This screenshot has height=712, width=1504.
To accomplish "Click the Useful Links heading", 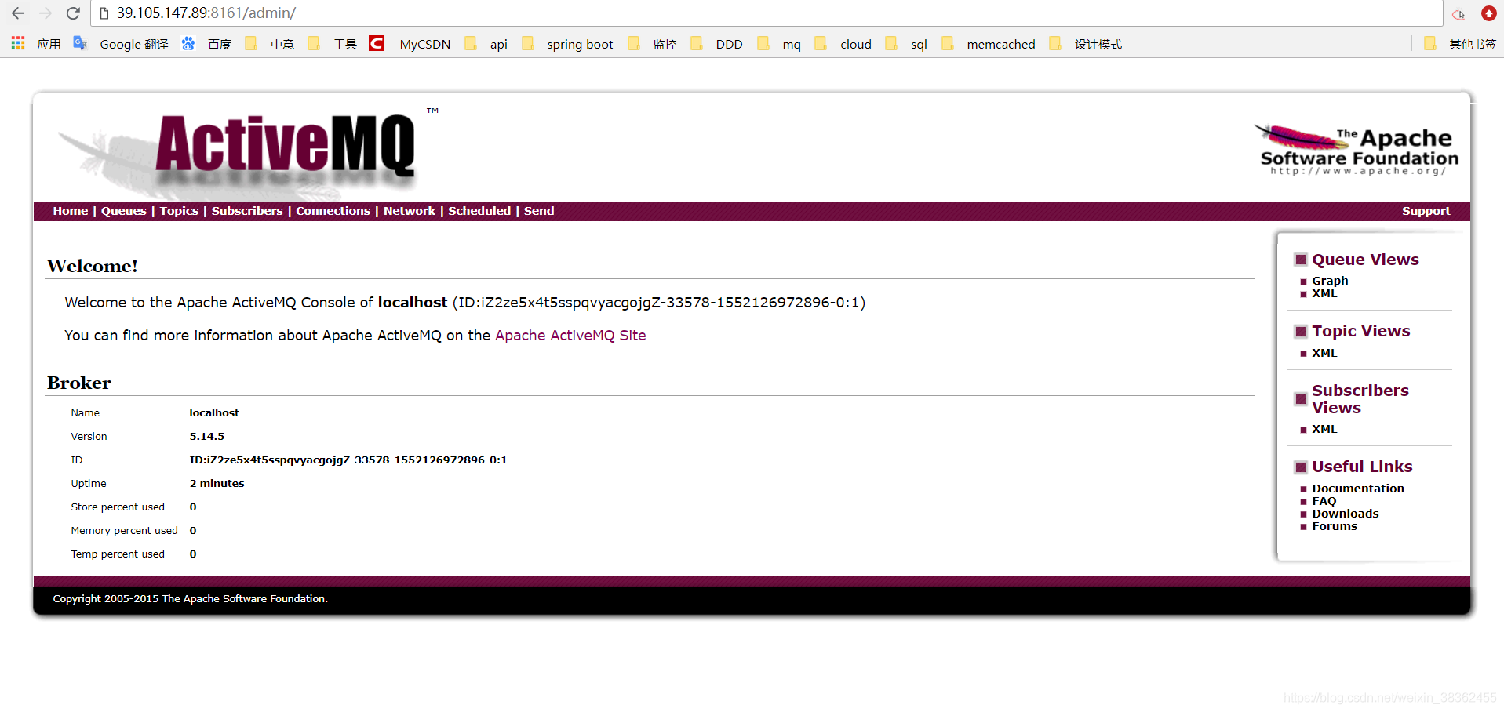I will point(1362,467).
